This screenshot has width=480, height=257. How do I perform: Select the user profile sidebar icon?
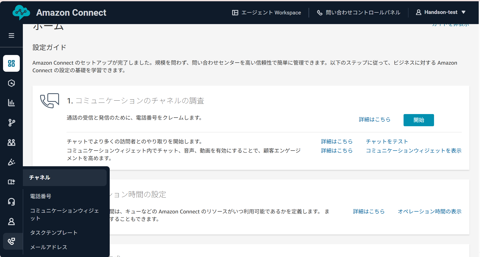(11, 222)
